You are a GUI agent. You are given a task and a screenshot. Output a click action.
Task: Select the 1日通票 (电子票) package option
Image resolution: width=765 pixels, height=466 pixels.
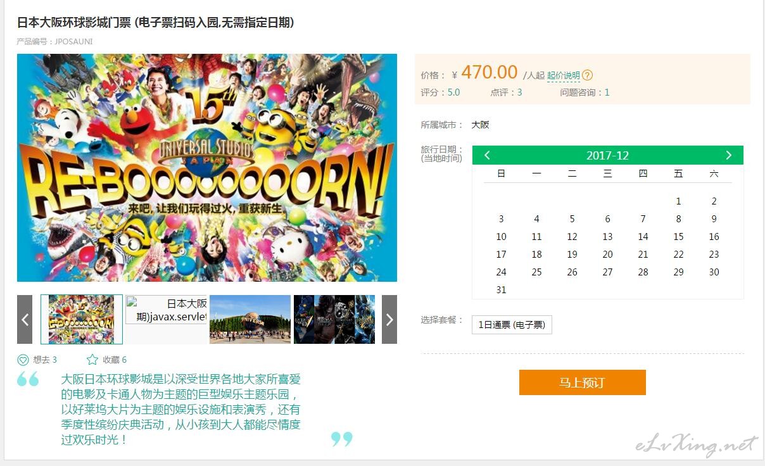click(512, 325)
